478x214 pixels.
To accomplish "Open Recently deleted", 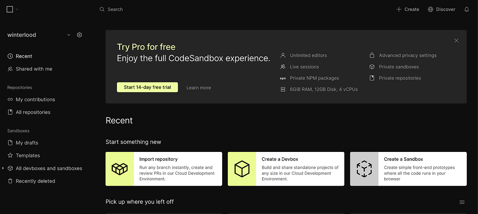I will [35, 181].
